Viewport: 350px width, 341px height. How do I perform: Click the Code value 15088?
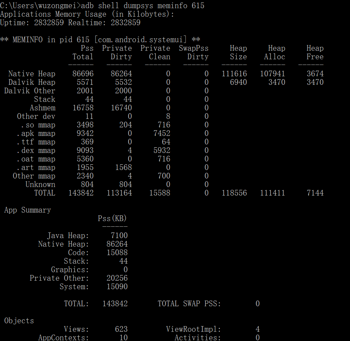(x=117, y=252)
